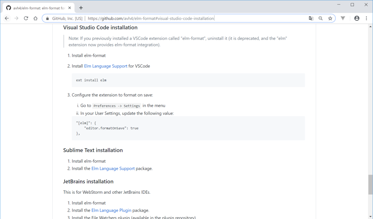373x219 pixels.
Task: Open a new browser tab
Action: (x=81, y=7)
